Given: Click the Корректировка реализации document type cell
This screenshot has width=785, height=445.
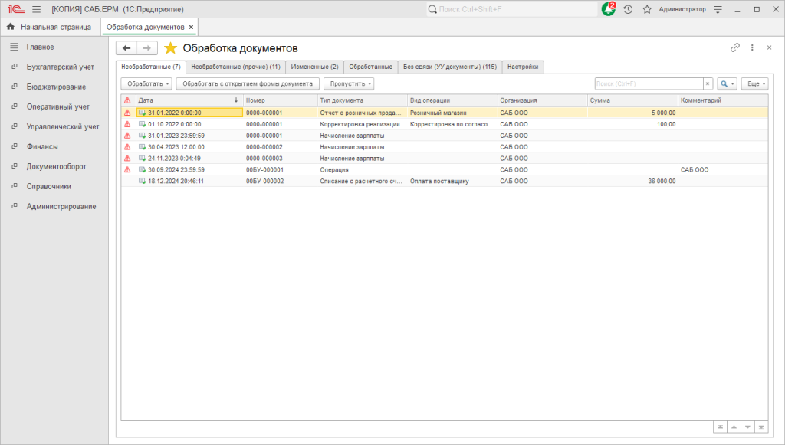Looking at the screenshot, I should (x=362, y=124).
